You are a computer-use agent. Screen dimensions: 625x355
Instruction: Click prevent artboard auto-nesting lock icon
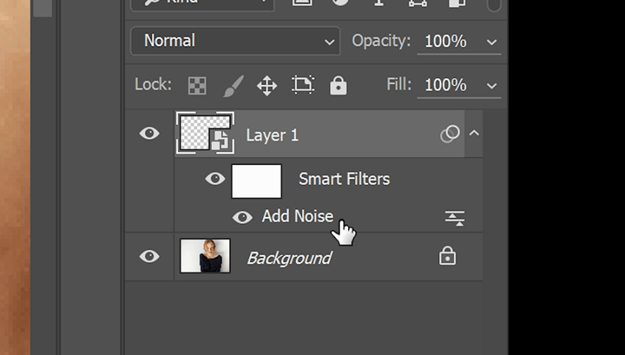point(302,85)
